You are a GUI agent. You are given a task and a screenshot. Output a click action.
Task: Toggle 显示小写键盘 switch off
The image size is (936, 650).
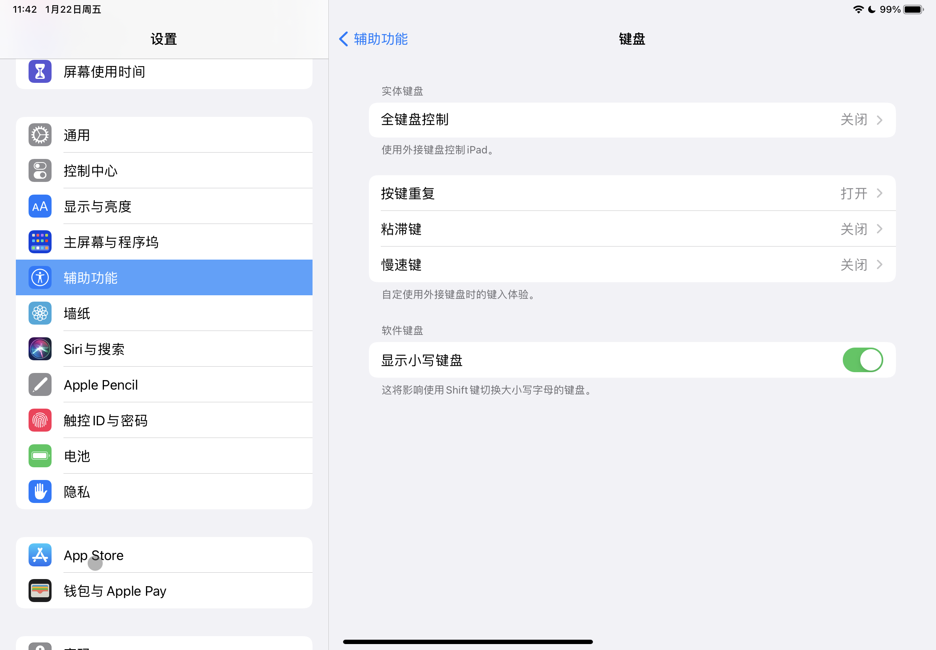(862, 360)
